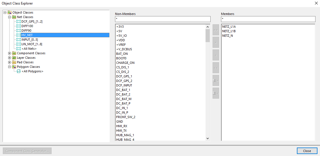Viewport: 320px width, 156px height.
Task: Click the Component Classes folder icon
Action: 14,53
